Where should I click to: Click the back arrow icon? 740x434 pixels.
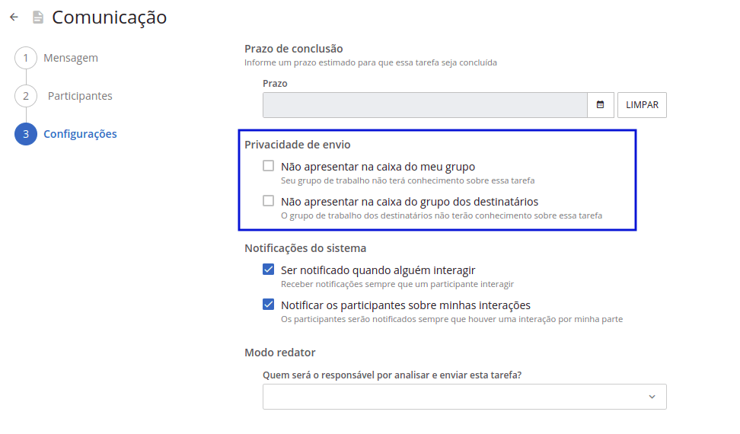[14, 17]
